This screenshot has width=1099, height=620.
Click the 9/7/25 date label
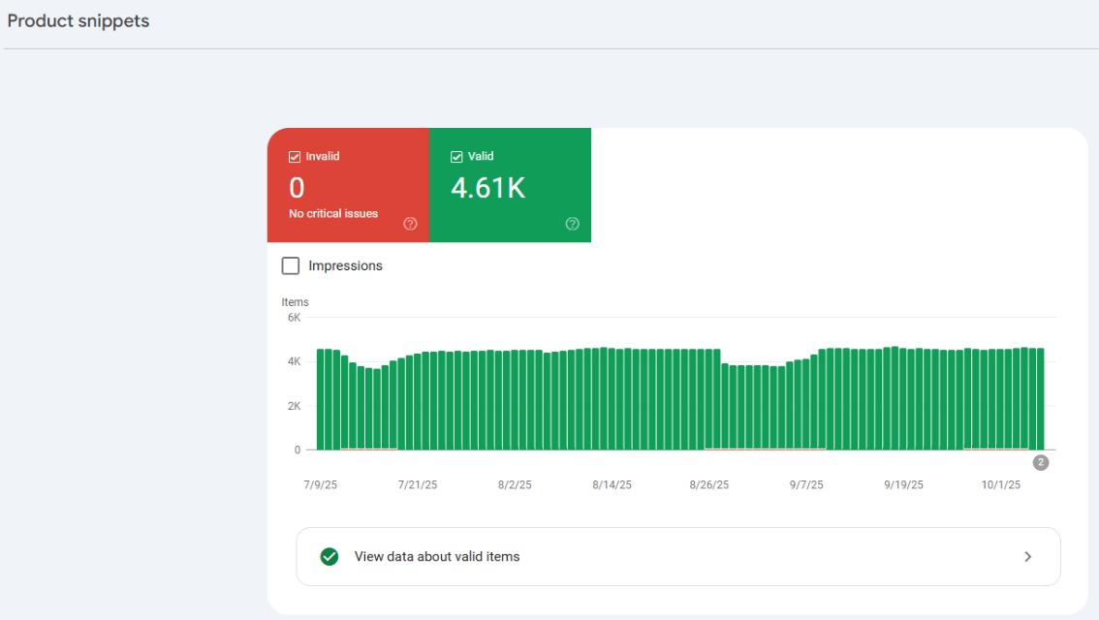click(806, 484)
